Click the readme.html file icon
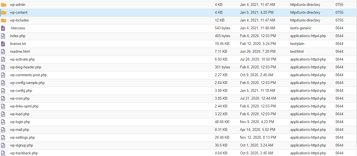The width and height of the screenshot is (357, 156). coord(3,52)
